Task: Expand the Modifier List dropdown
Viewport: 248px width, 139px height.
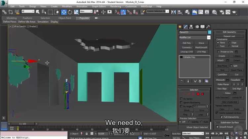Action: coord(209,38)
